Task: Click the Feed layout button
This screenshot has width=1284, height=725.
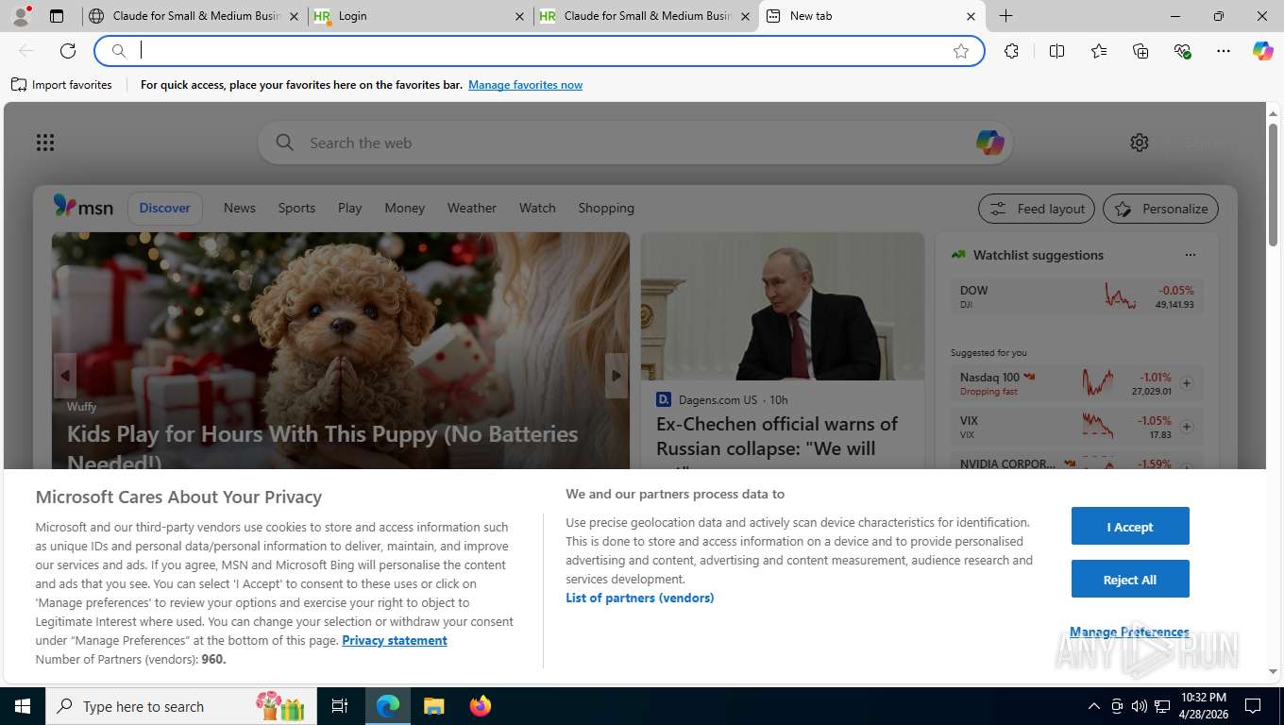Action: 1037,209
